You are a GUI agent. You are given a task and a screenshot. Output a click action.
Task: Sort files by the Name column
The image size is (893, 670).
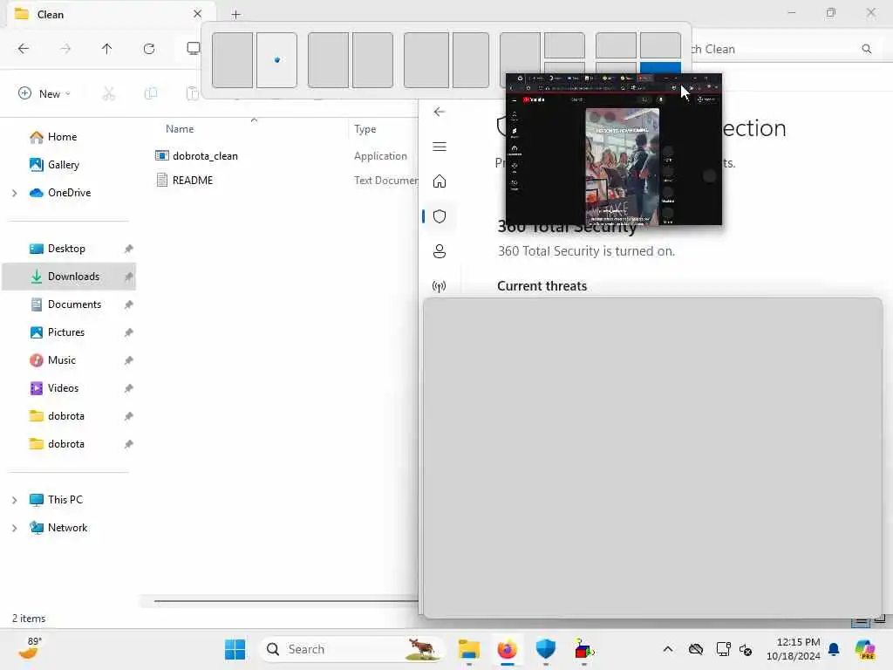(180, 129)
